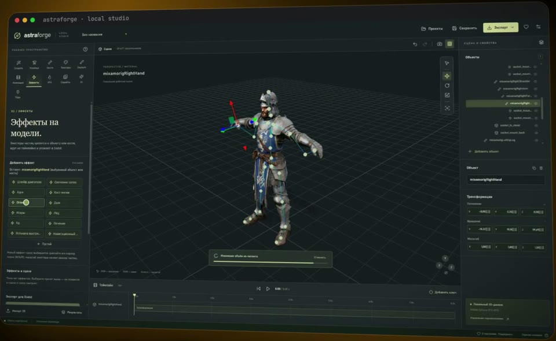
Task: Click the timeline play button
Action: tap(268, 289)
